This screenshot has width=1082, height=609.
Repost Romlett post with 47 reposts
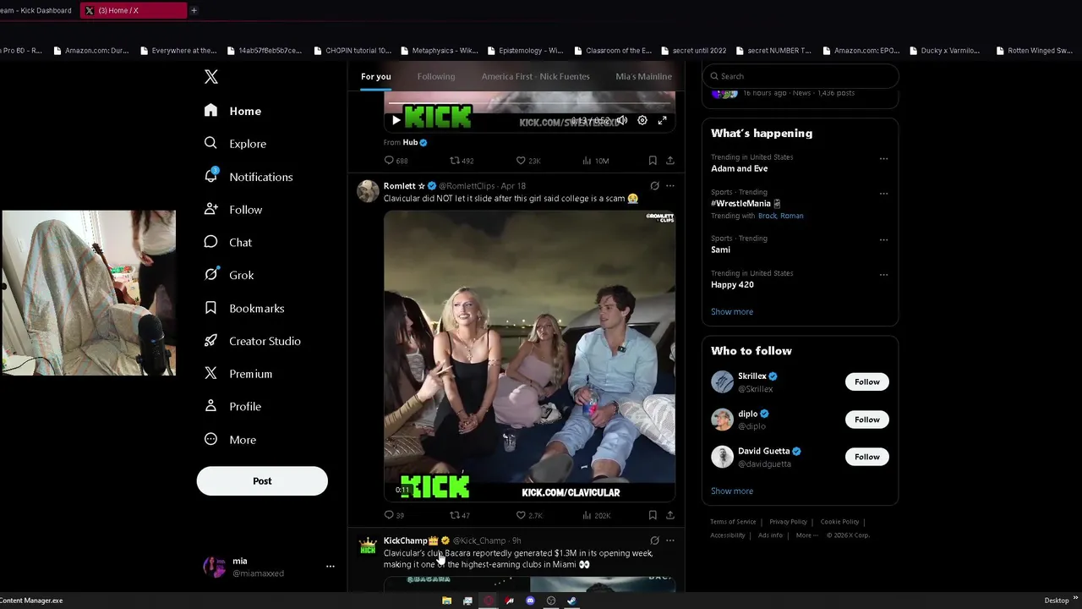(460, 515)
